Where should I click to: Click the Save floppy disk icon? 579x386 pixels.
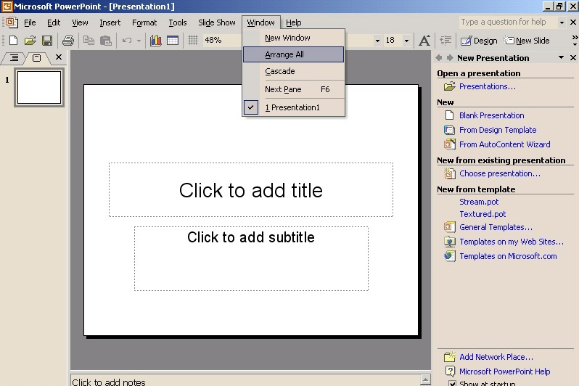[46, 41]
